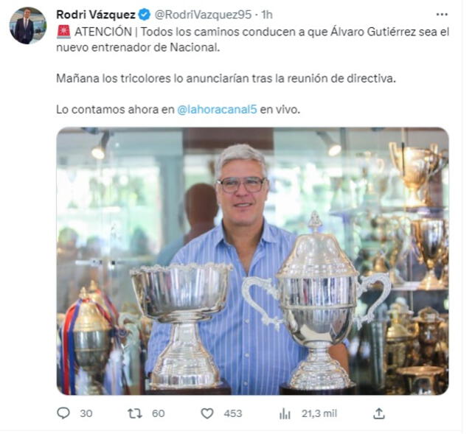Viewport: 472px width, 434px height.
Task: Open the view analytics bar chart icon
Action: pos(285,413)
